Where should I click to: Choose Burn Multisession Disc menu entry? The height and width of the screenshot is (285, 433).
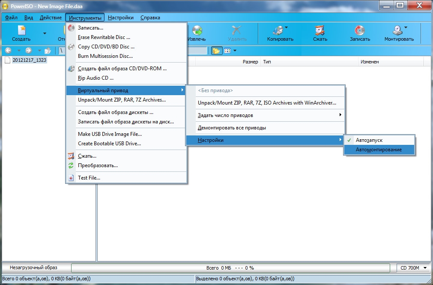coord(126,56)
